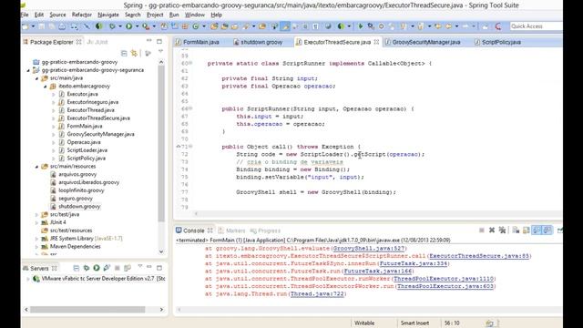Select ScriptLoader.java in Package Explorer
This screenshot has height=328, width=583.
(x=87, y=150)
